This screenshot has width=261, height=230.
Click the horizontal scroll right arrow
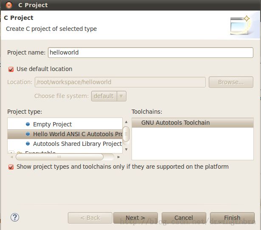tap(118, 157)
